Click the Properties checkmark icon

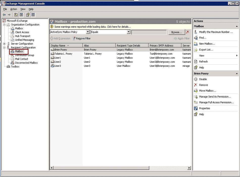click(196, 108)
